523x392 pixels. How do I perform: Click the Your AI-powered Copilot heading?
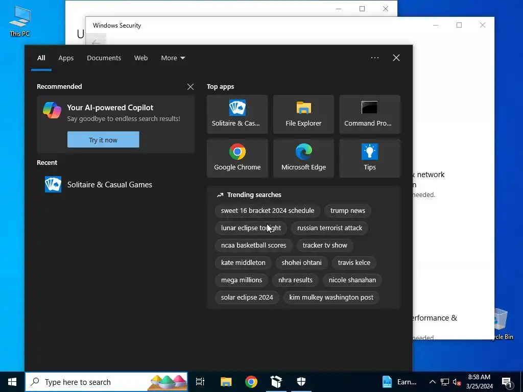click(110, 108)
